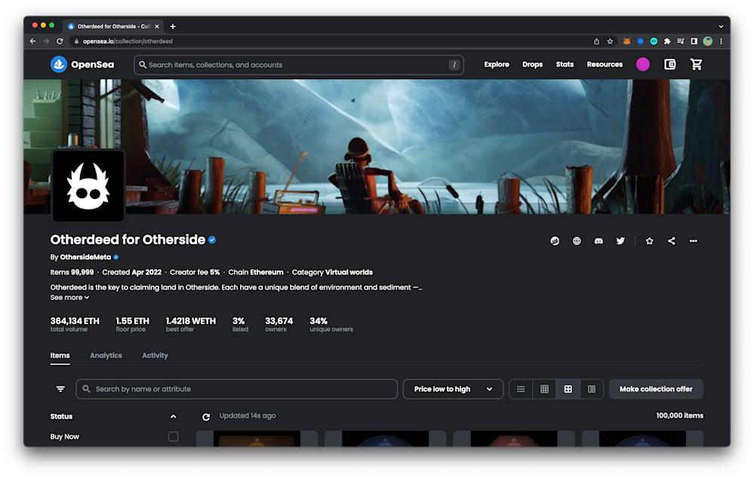Viewport: 754px width, 478px height.
Task: Click the 34% unique owners stat
Action: click(x=331, y=324)
